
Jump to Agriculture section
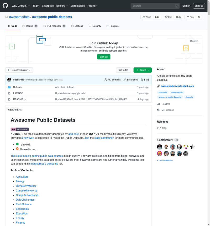pos(22,177)
